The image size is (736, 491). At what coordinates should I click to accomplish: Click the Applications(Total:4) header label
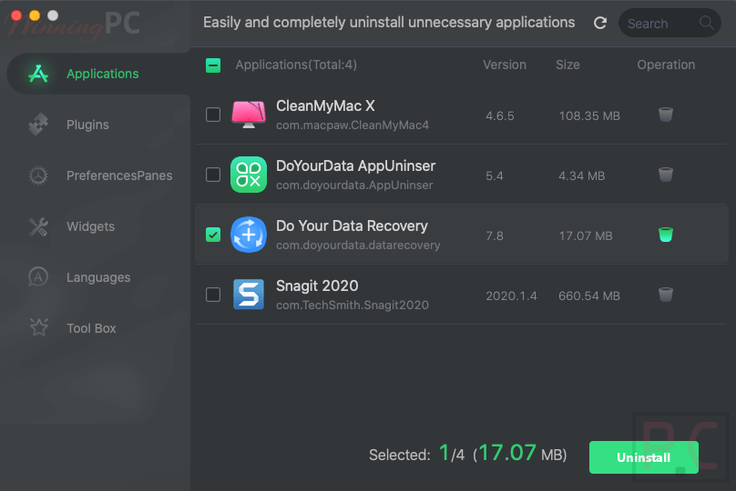(x=296, y=65)
